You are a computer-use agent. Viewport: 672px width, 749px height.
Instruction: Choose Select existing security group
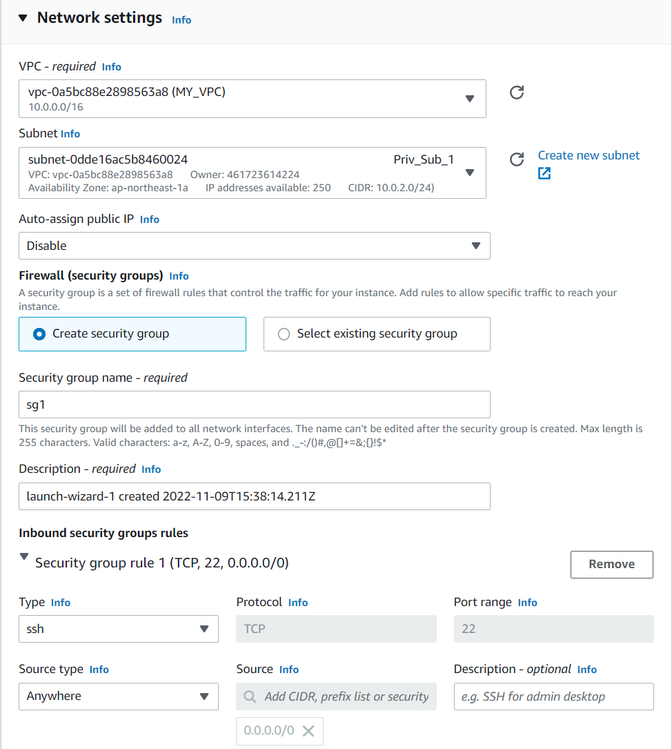point(377,334)
